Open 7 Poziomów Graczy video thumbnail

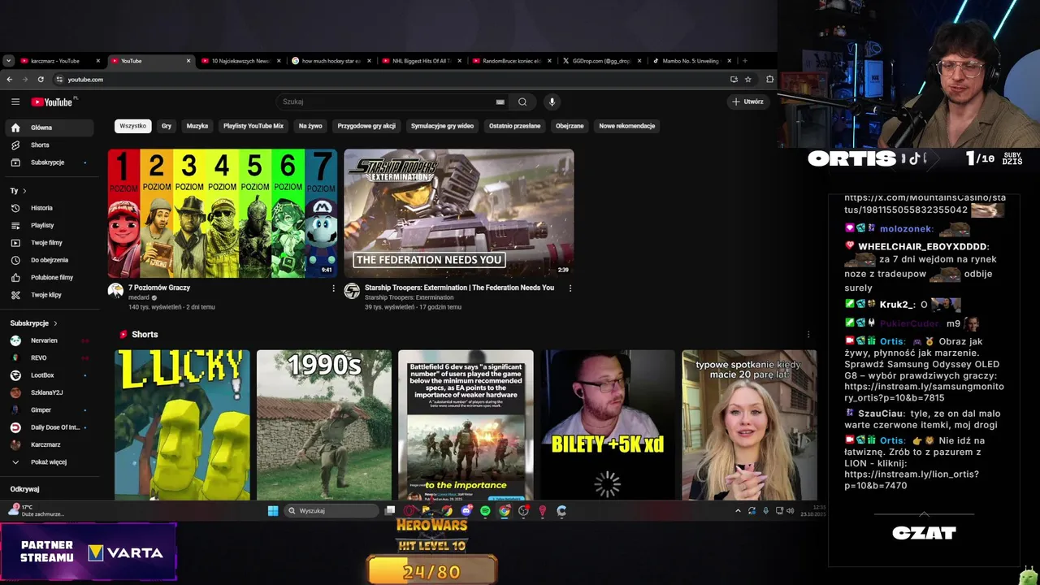pyautogui.click(x=223, y=213)
